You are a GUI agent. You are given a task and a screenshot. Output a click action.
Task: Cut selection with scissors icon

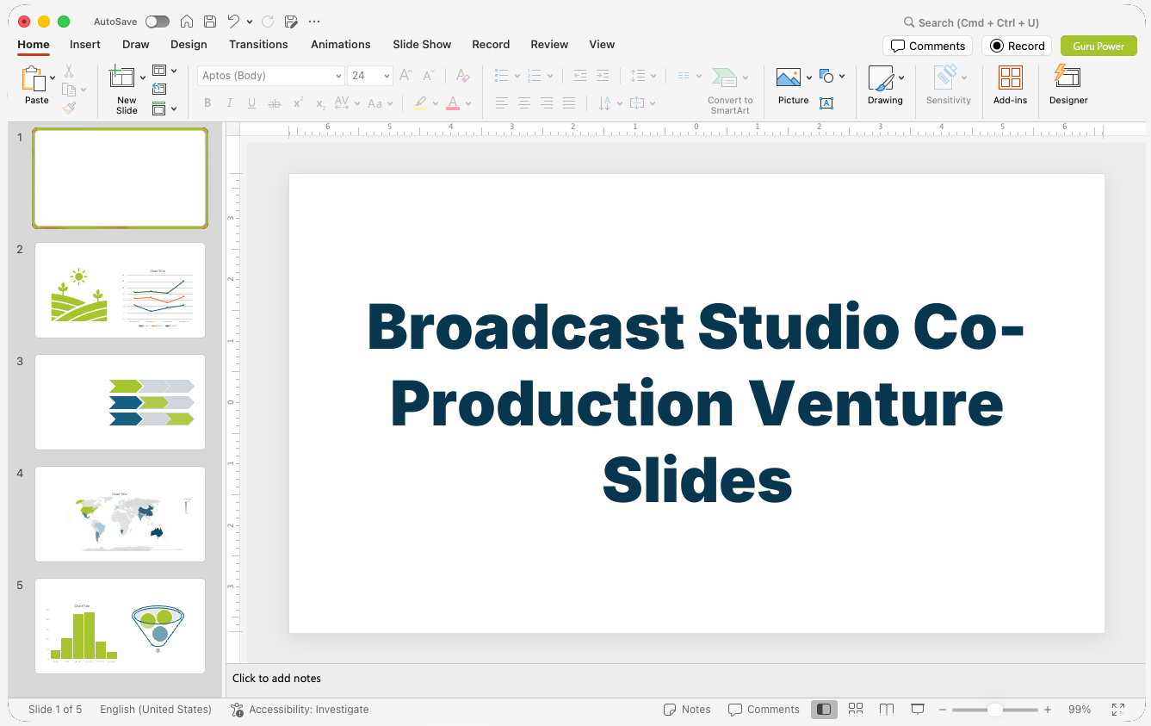[x=69, y=71]
